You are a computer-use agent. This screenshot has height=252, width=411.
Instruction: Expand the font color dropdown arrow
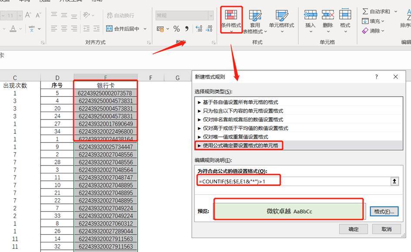point(20,29)
